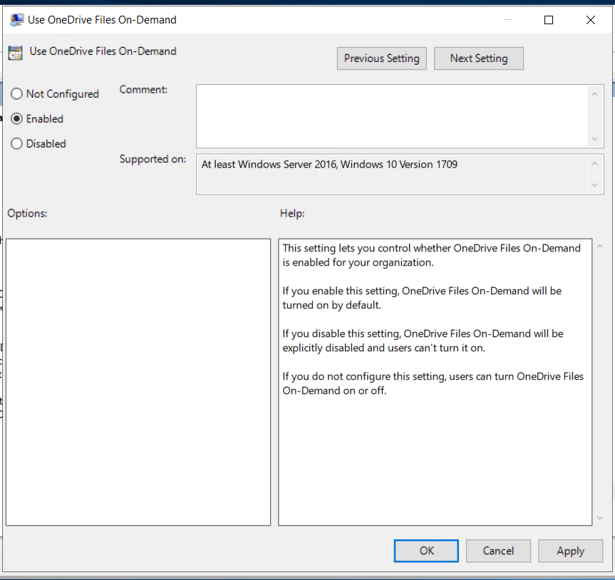This screenshot has width=615, height=580.
Task: Click the Comment box scroll-up arrow
Action: point(594,94)
